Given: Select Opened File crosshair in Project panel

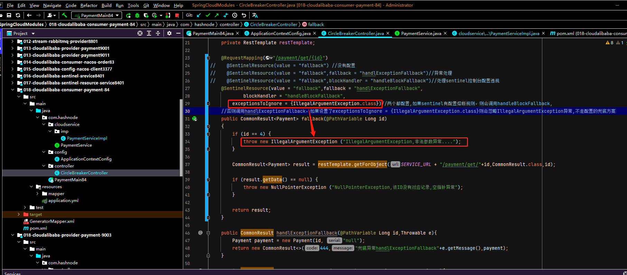Looking at the screenshot, I should [140, 33].
